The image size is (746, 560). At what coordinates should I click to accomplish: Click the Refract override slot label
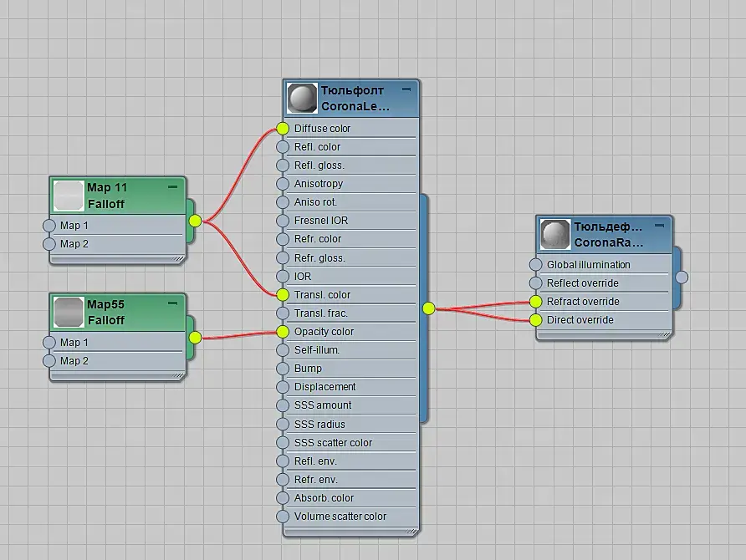pos(583,302)
